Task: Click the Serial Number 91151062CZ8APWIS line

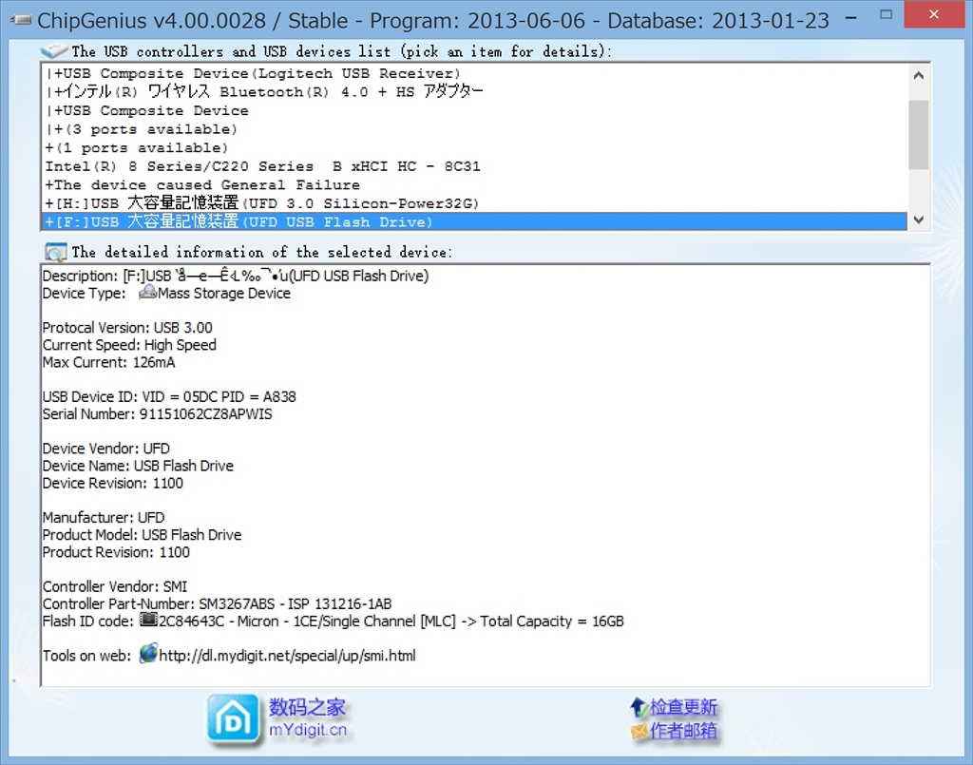Action: [157, 413]
